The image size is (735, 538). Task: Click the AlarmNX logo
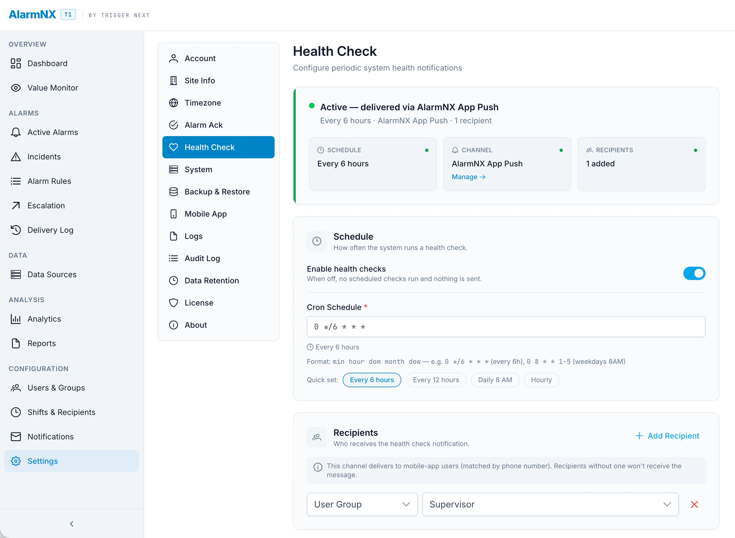point(32,15)
